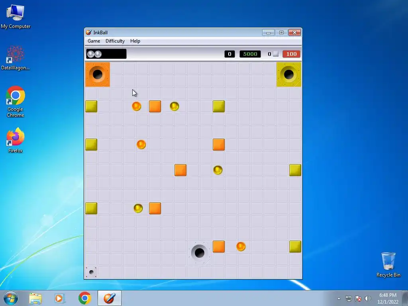Click the orange ball left of the top orange block
This screenshot has height=306, width=408.
(136, 106)
